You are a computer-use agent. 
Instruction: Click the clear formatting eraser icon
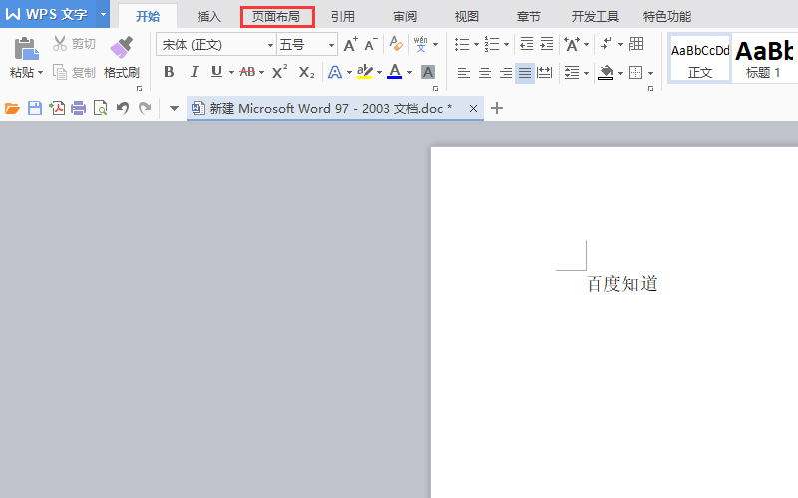tap(396, 44)
